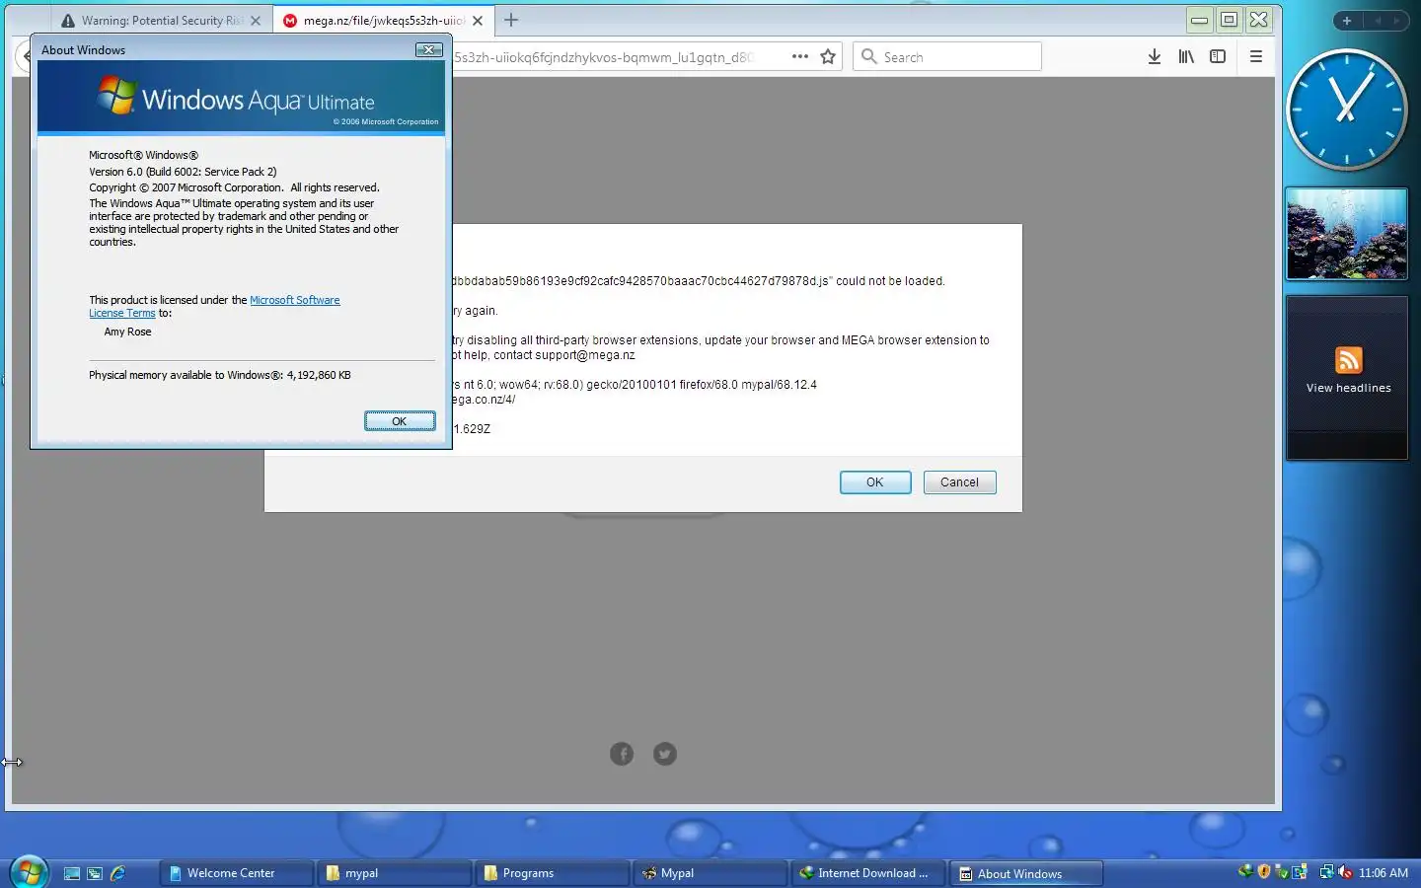The width and height of the screenshot is (1421, 888).
Task: Click the network connection tray icon
Action: 1327,872
